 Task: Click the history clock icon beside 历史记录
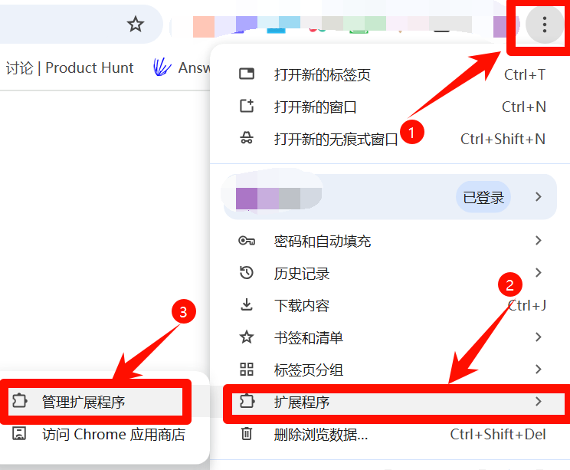(247, 272)
